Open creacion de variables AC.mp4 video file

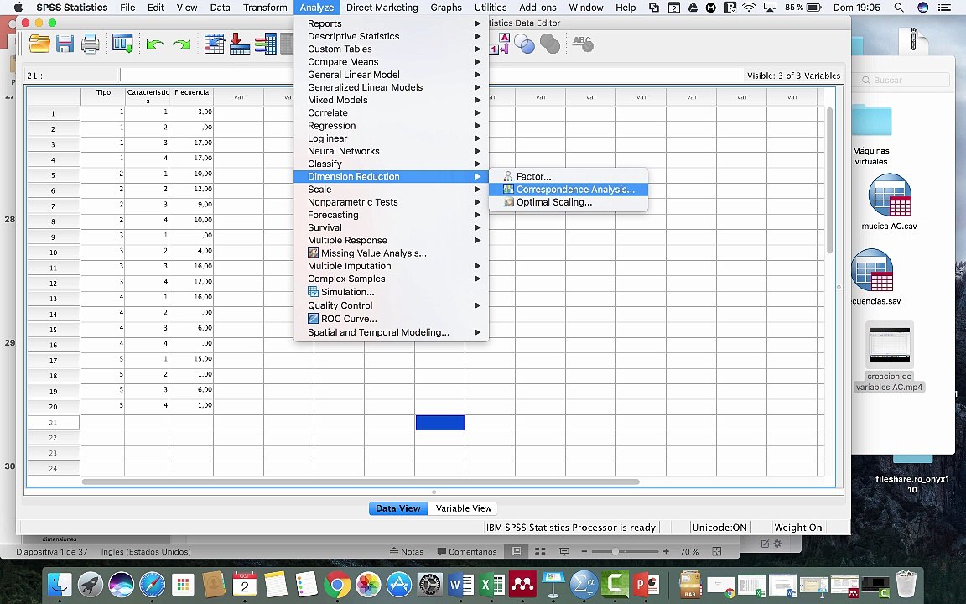[889, 345]
